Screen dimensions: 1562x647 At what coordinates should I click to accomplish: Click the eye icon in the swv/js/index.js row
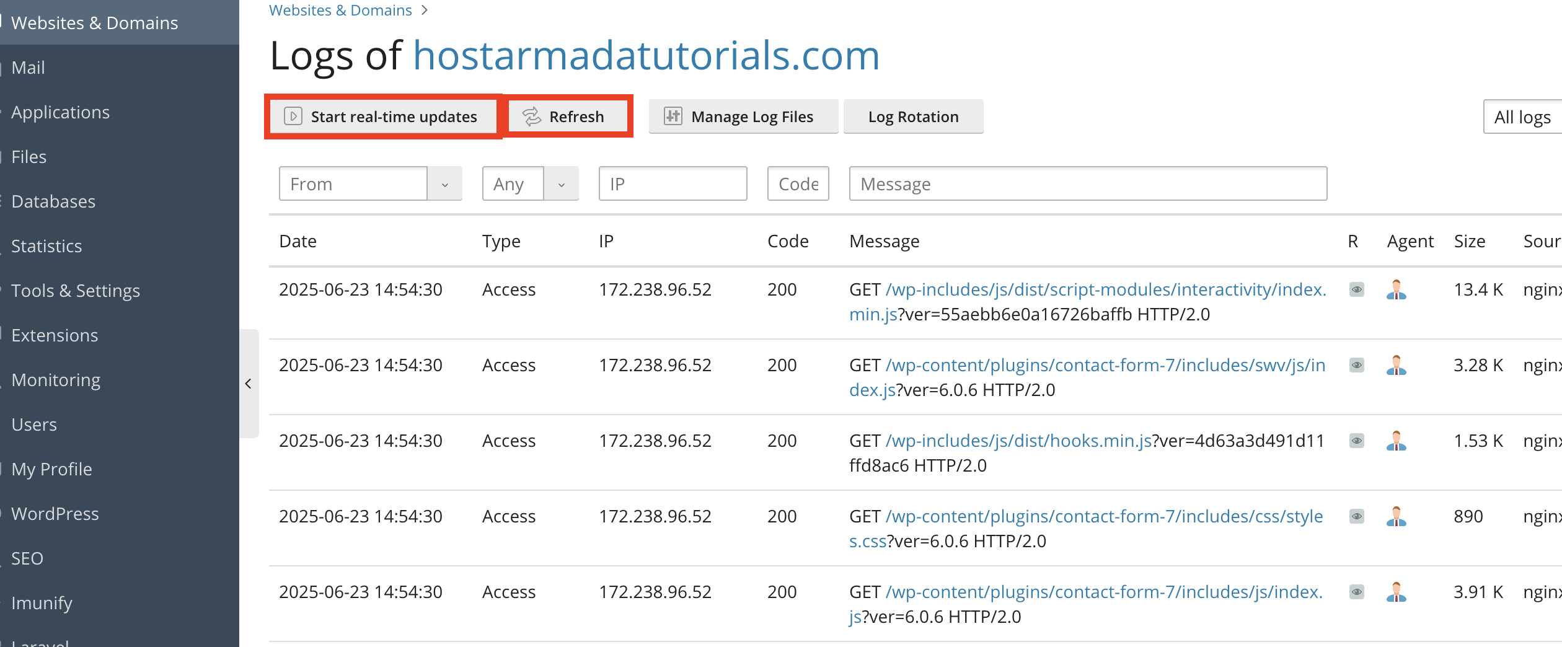coord(1357,365)
